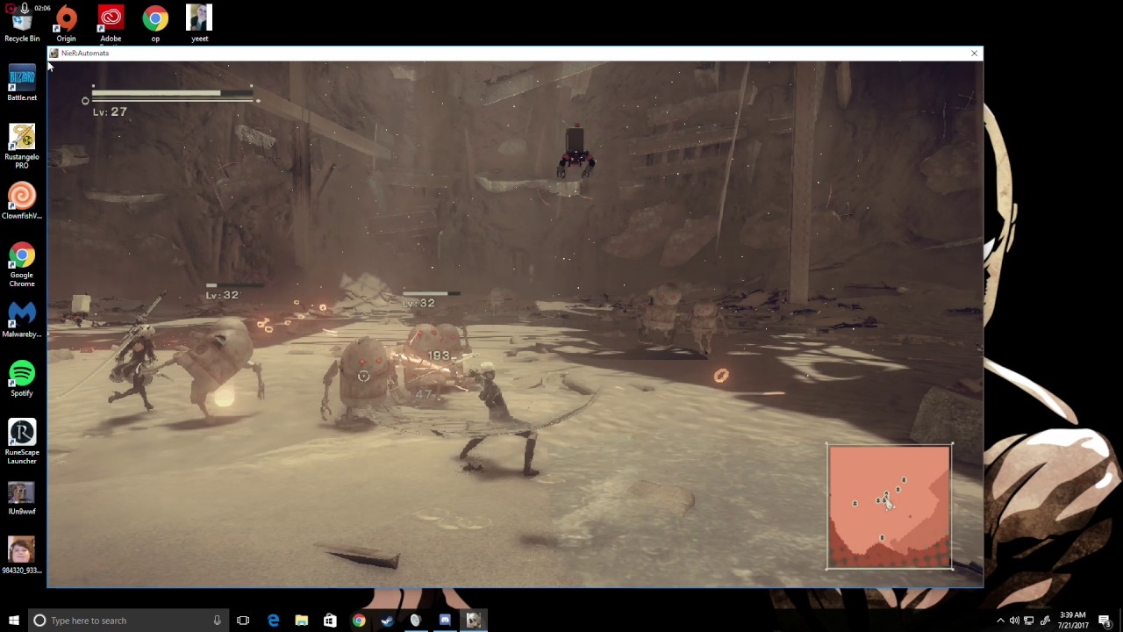Open the Origin desktop shortcut
The image size is (1123, 632).
(66, 23)
